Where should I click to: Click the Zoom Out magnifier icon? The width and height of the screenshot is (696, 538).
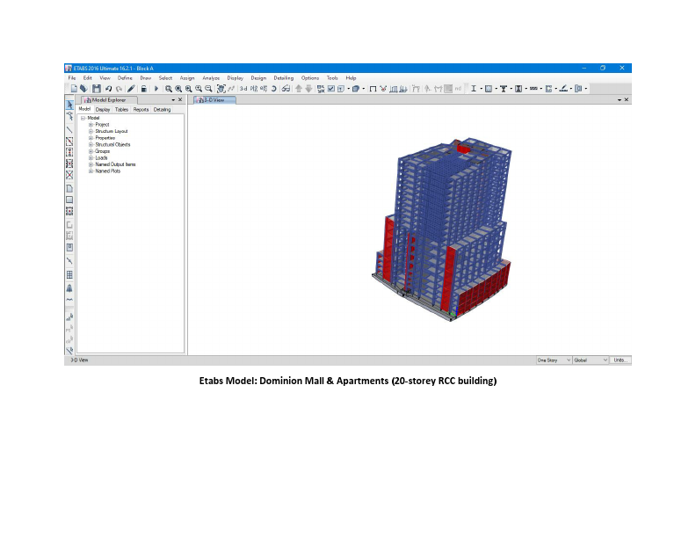(x=208, y=89)
